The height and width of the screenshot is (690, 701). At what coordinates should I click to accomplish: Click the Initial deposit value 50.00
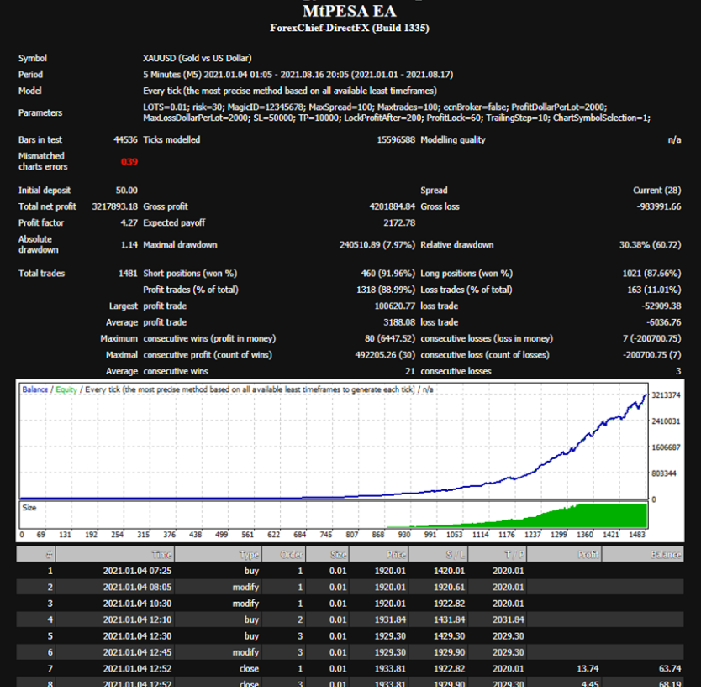pyautogui.click(x=127, y=191)
